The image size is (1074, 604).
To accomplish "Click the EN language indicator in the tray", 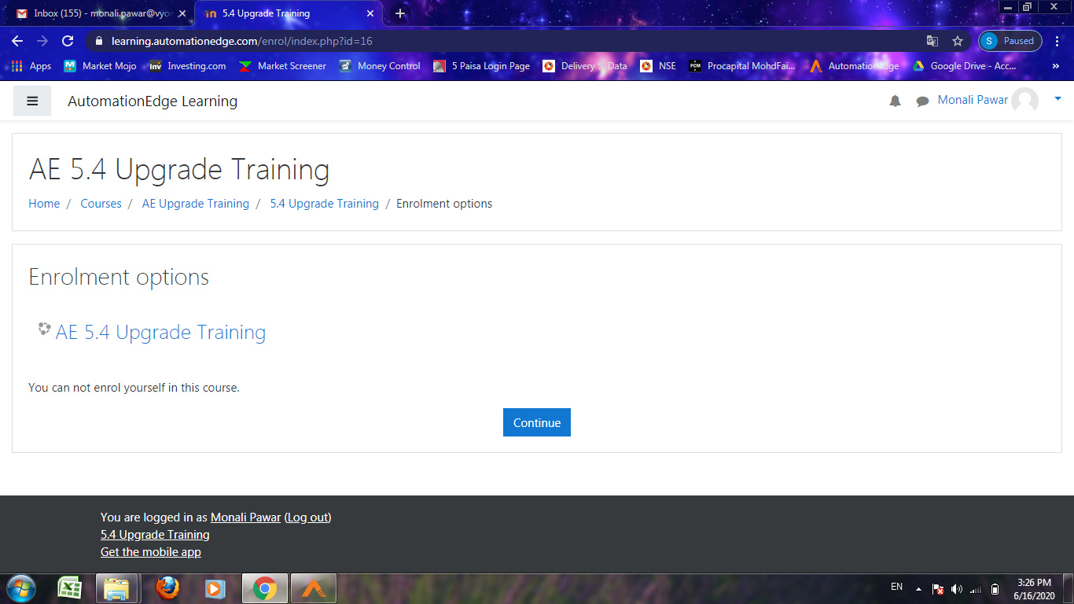I will [x=896, y=587].
